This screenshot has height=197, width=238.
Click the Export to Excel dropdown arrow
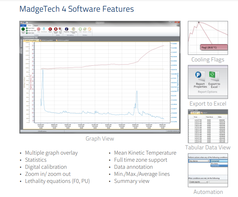219,87
